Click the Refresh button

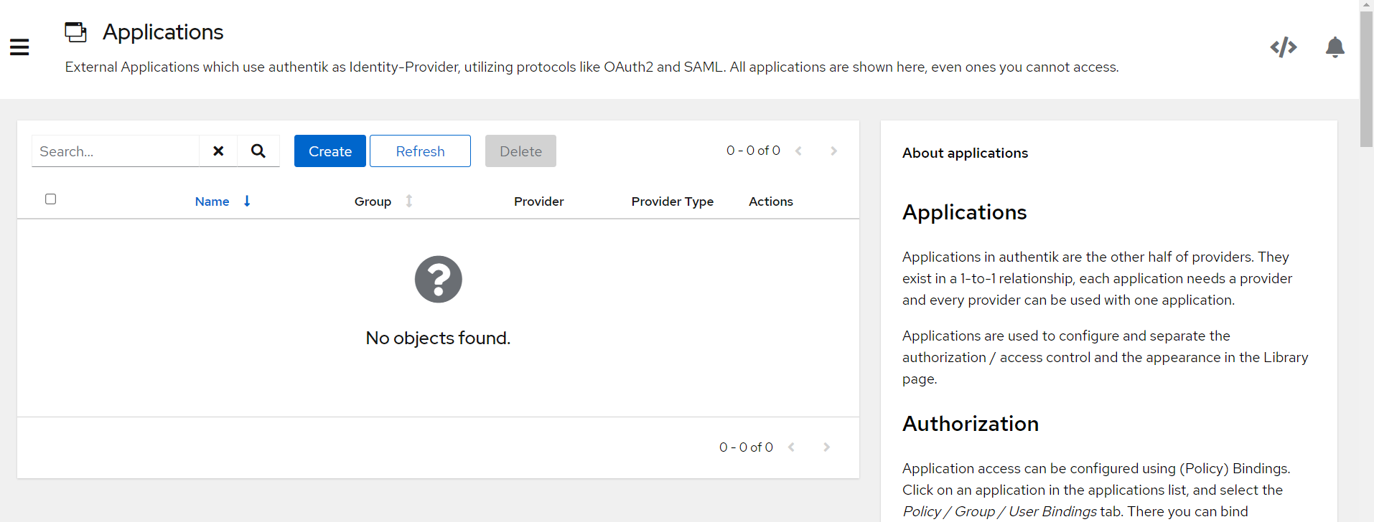[420, 151]
